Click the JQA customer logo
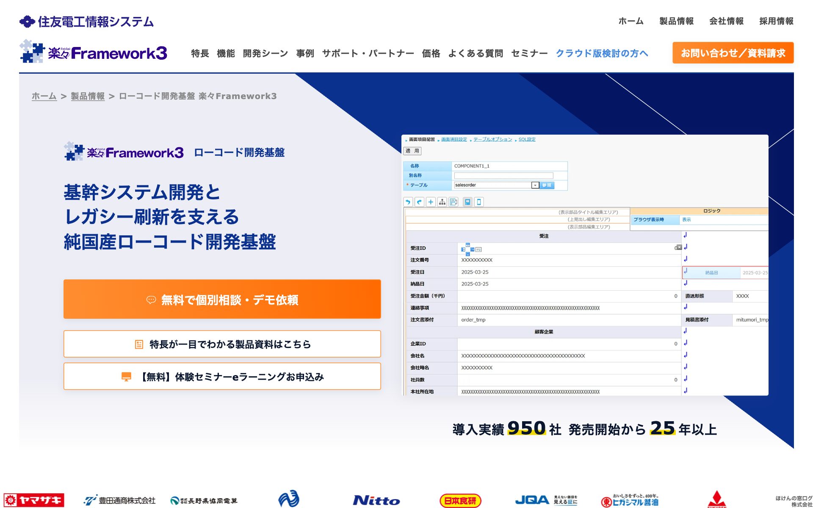The image size is (813, 508). [x=546, y=500]
